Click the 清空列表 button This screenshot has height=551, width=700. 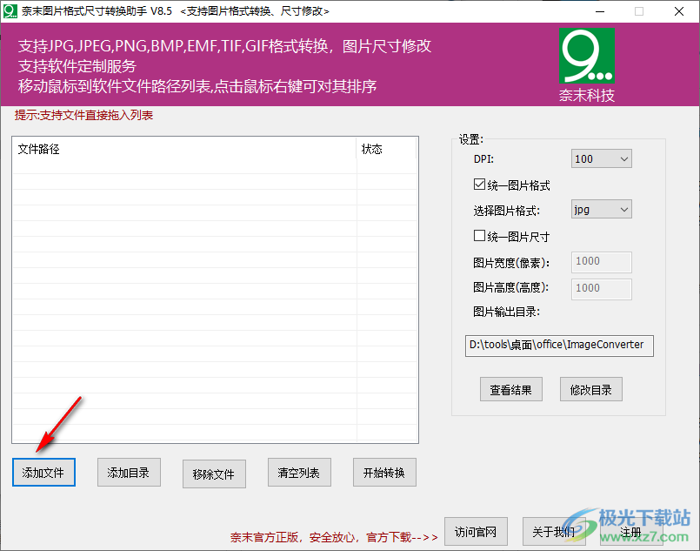click(299, 472)
